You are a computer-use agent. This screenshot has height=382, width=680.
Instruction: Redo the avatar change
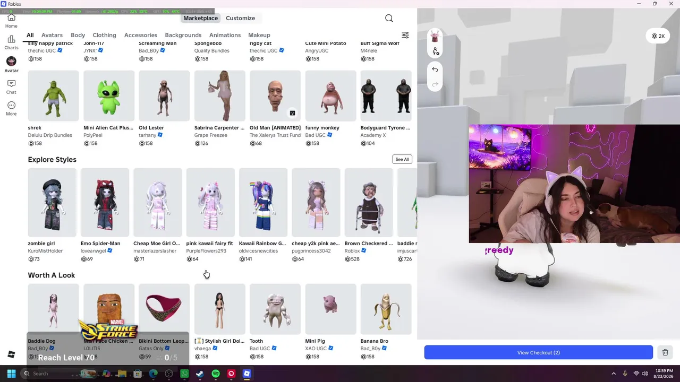tap(435, 84)
